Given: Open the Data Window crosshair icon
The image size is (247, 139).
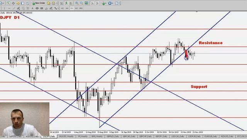Looking at the screenshot, I should [13, 3].
